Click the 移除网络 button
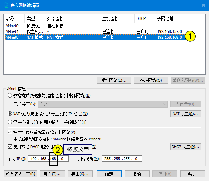The height and width of the screenshot is (181, 209). pos(151,80)
